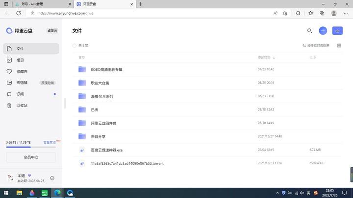Image resolution: width=353 pixels, height=198 pixels.
Task: Open the 密码箱 section
Action: click(31, 83)
